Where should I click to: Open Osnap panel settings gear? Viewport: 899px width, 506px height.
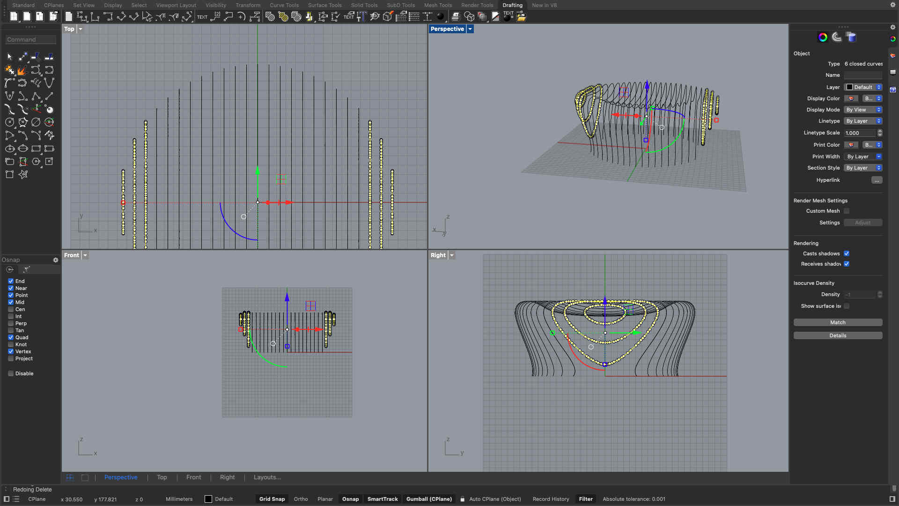(x=55, y=260)
